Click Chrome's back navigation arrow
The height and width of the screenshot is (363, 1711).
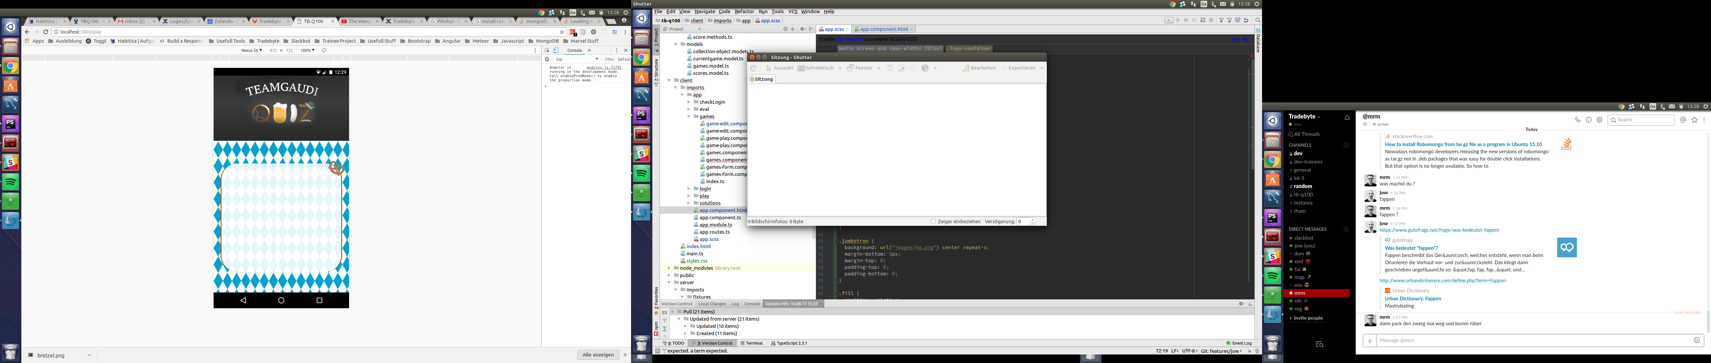coord(27,32)
